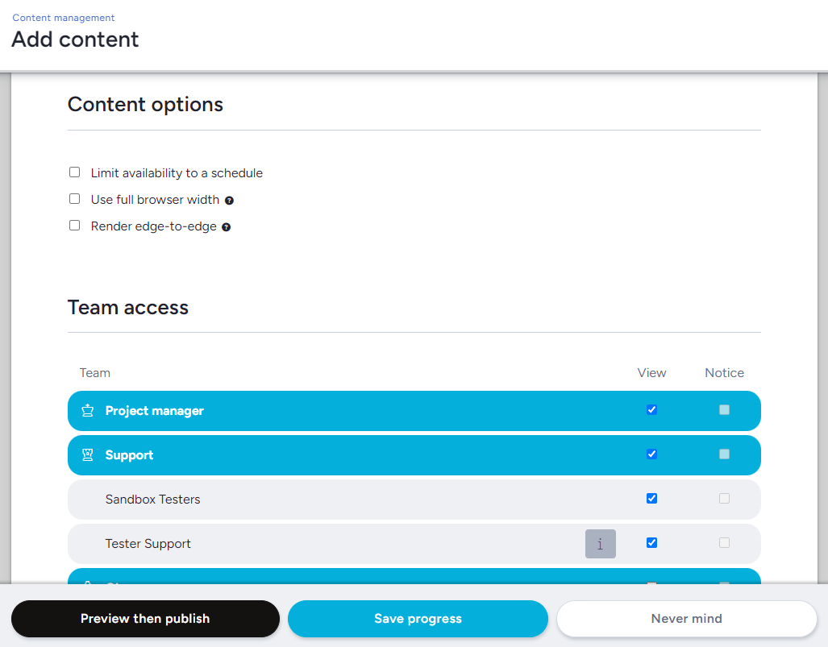Toggle the Render edge-to-edge checkbox
This screenshot has height=647, width=828.
75,226
